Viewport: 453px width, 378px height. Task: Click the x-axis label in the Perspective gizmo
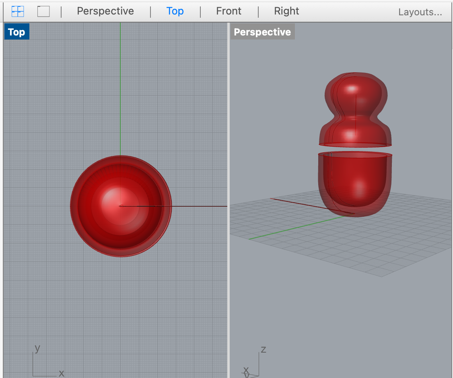pos(247,370)
